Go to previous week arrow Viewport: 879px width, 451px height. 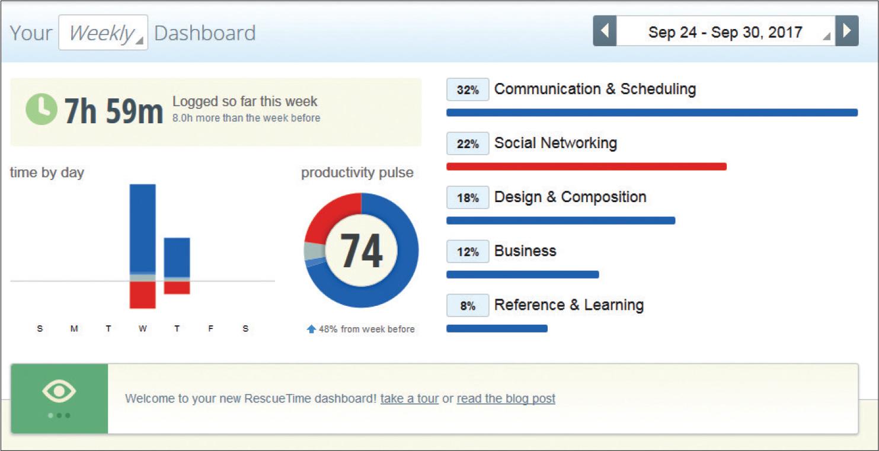[x=605, y=31]
